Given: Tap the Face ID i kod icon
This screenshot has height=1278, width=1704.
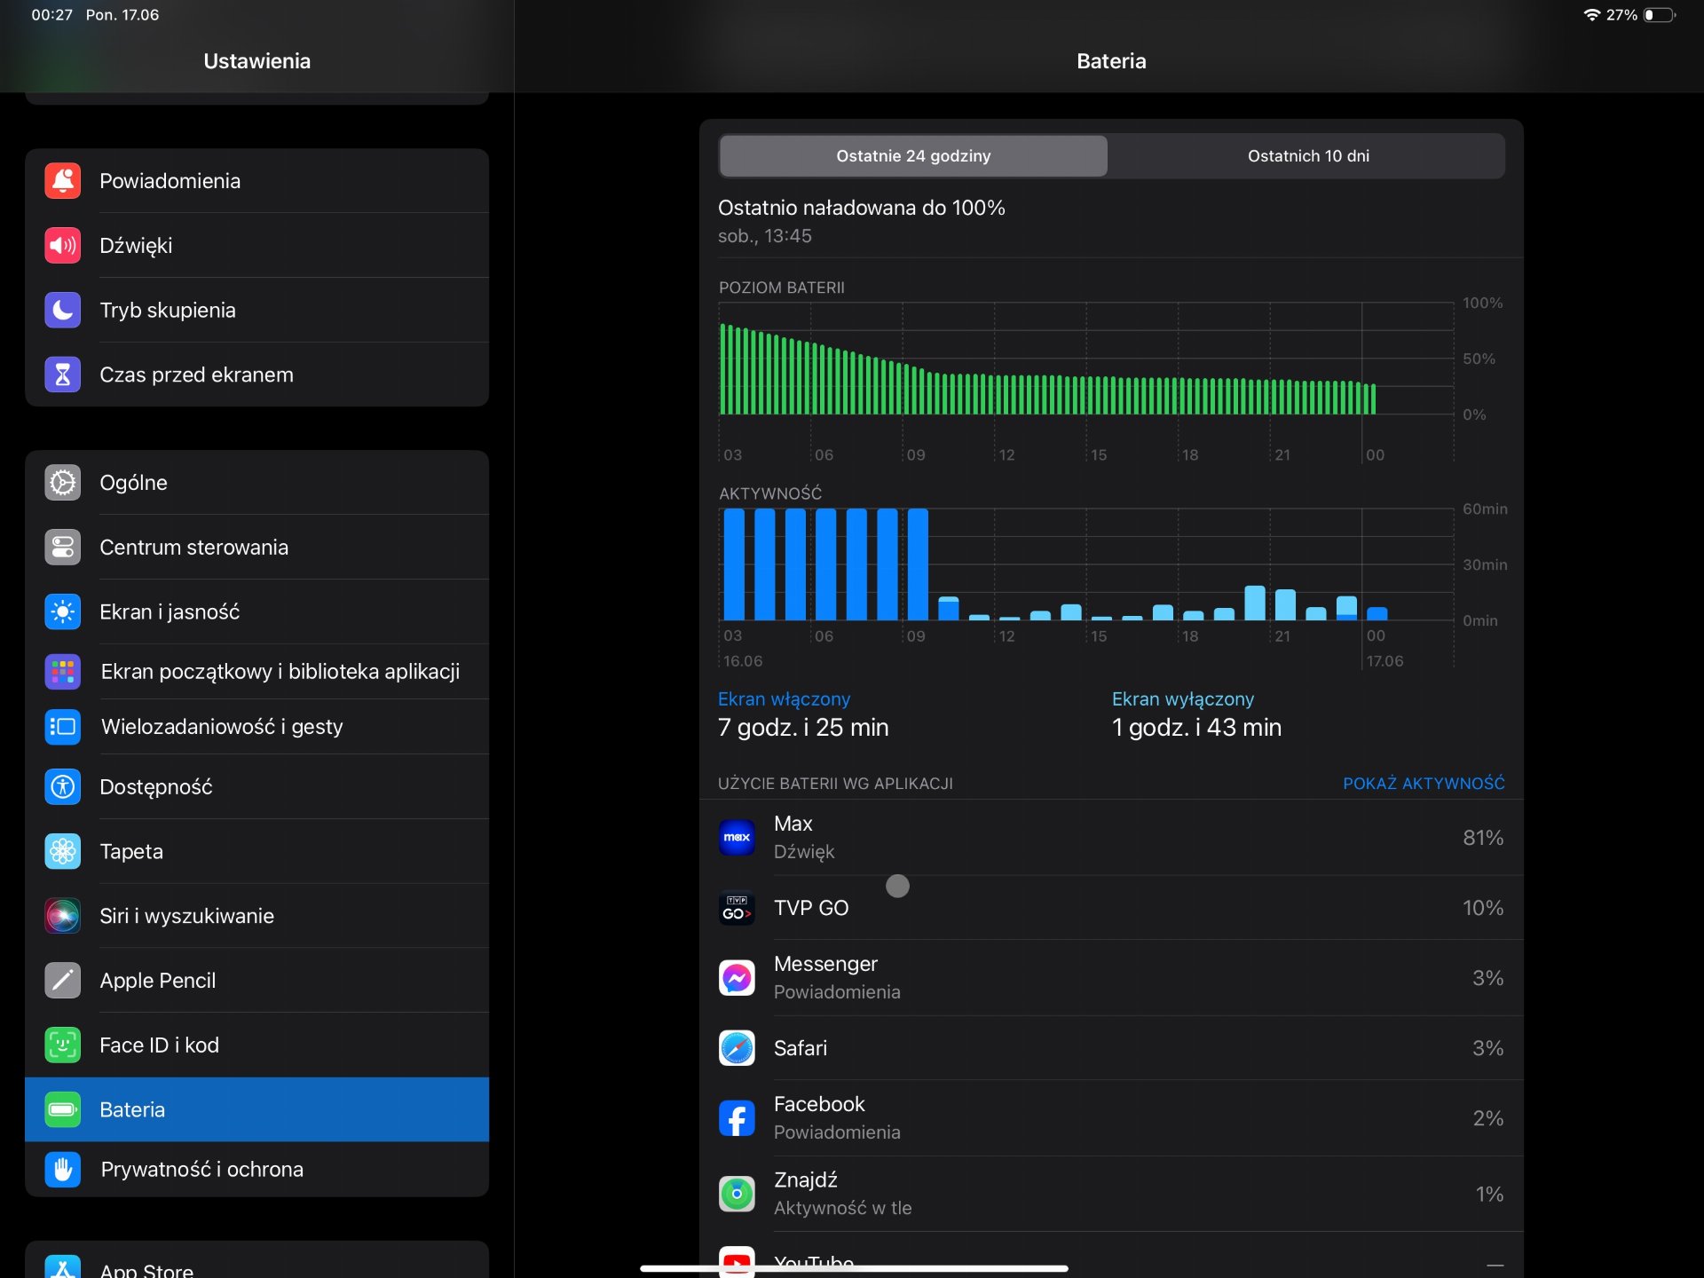Looking at the screenshot, I should [62, 1045].
